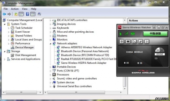Screen dimensions: 170x101
Task: Click the Event Viewer icon
Action: 12,32
